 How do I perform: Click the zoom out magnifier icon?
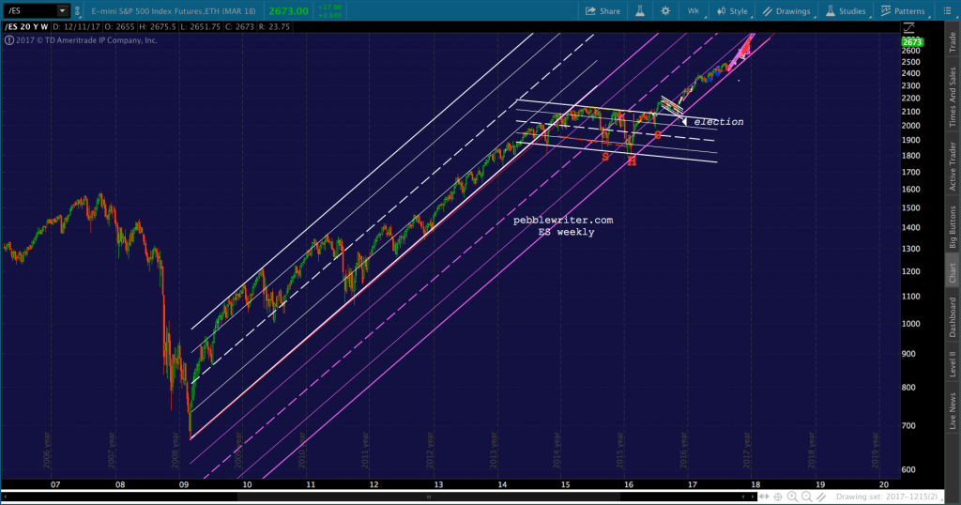pos(806,497)
